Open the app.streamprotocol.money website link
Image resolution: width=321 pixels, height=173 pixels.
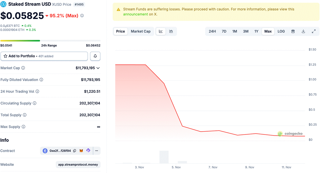click(78, 164)
